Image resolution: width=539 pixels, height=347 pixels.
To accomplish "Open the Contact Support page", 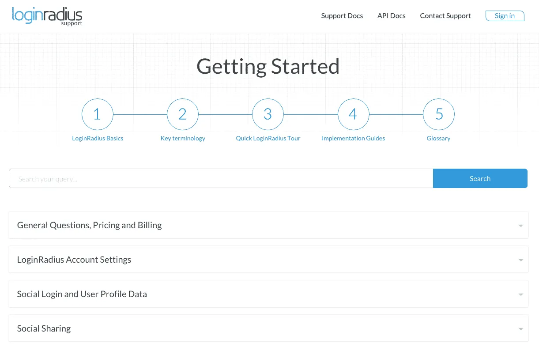I will [x=445, y=16].
